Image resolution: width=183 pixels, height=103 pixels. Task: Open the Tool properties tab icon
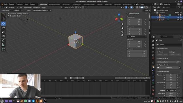[153, 41]
